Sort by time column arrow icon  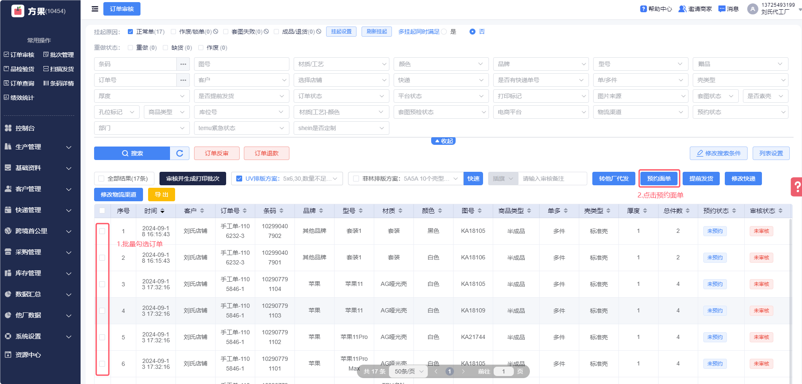[x=162, y=211]
